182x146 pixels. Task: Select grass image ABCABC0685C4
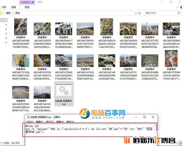107,27
